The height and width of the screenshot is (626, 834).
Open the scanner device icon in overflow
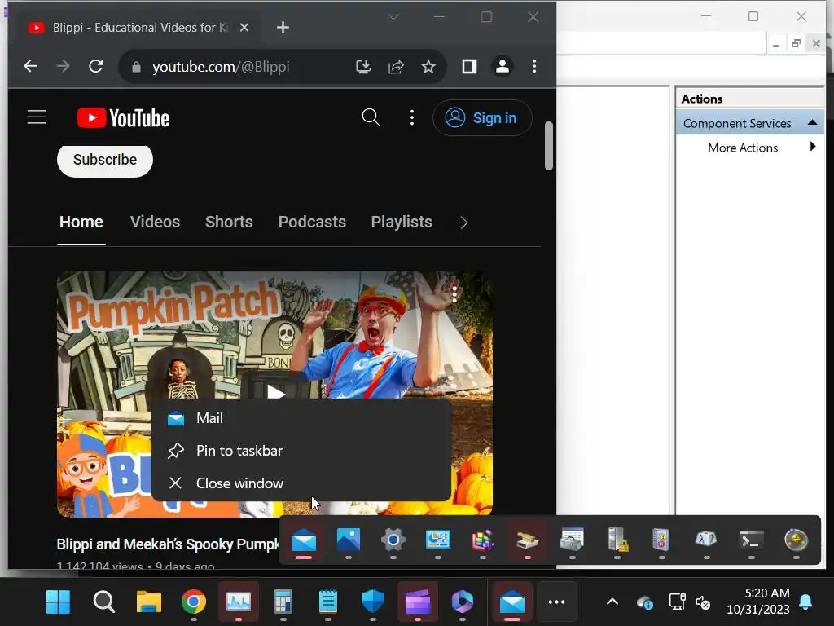(527, 540)
